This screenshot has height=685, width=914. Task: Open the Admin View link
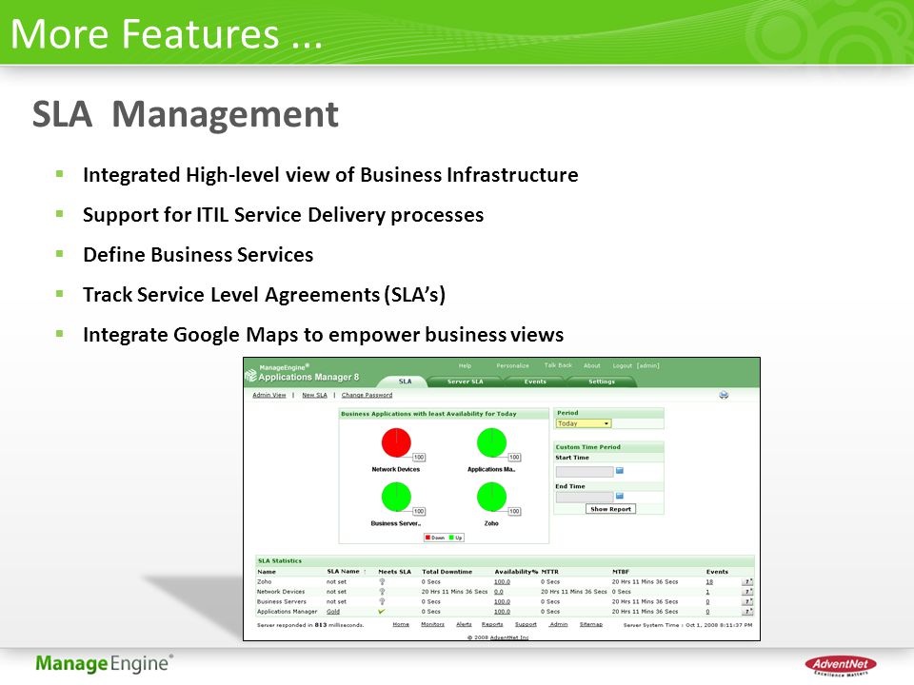tap(269, 395)
